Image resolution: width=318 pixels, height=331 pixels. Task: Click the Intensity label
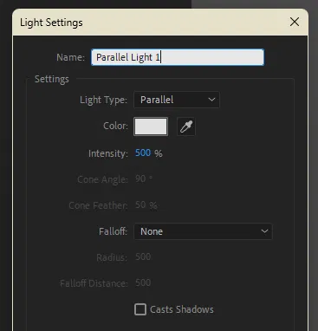[108, 153]
